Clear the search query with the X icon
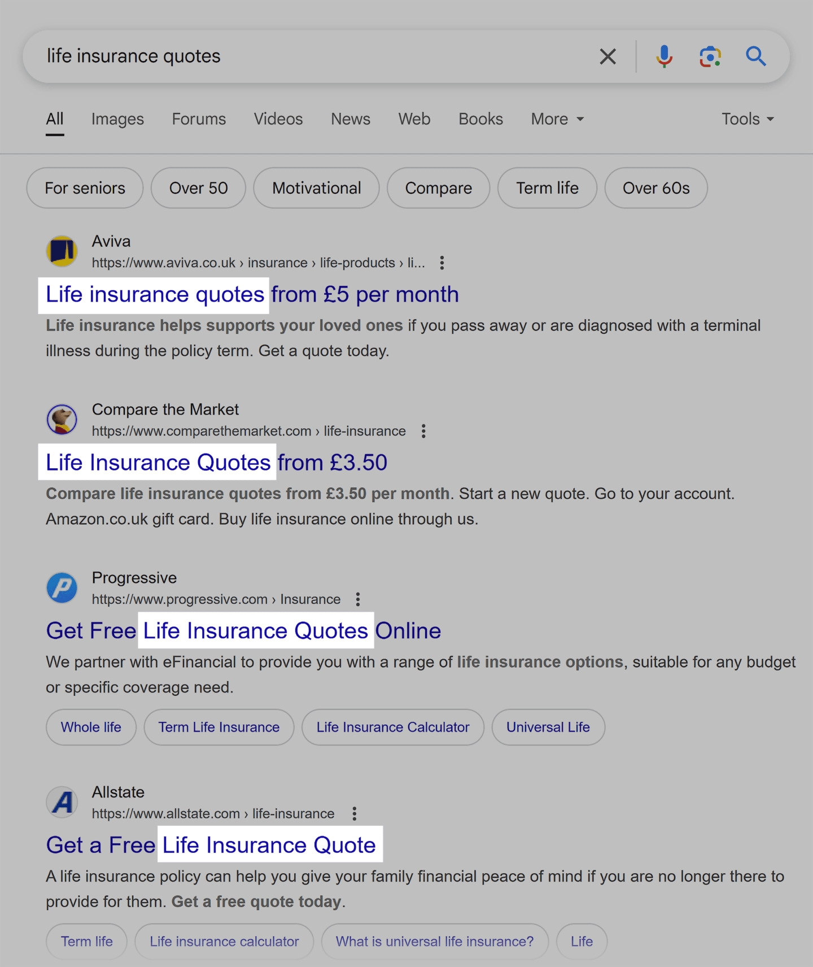 (x=607, y=56)
